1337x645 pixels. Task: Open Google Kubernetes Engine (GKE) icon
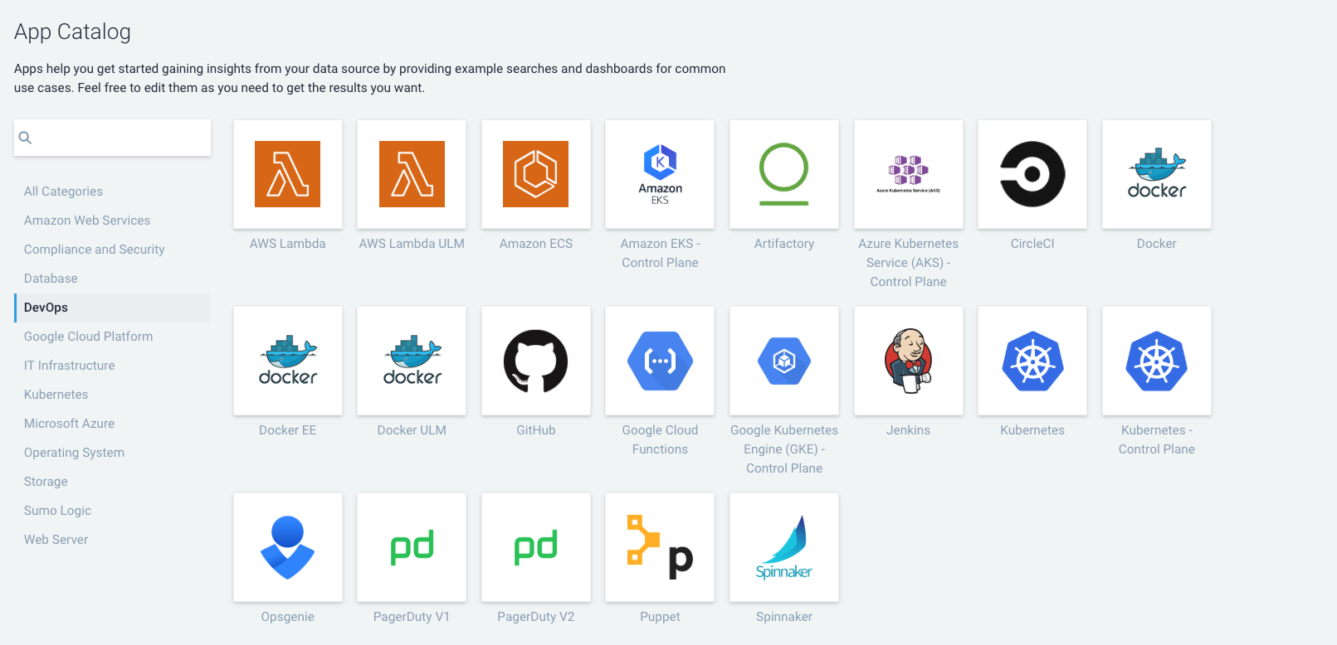pyautogui.click(x=784, y=361)
